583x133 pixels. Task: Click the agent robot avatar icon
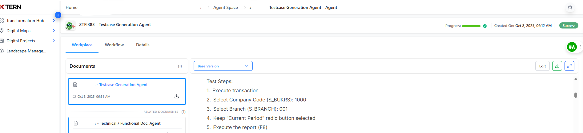point(70,26)
